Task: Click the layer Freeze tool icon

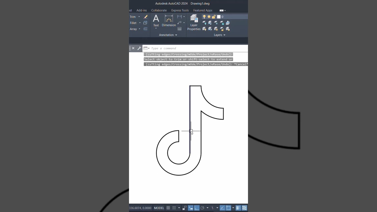Action: pos(216,23)
